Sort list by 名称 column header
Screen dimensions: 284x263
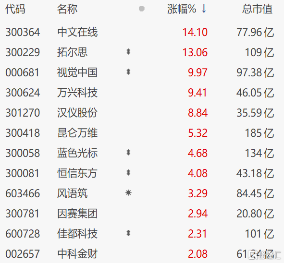click(67, 9)
